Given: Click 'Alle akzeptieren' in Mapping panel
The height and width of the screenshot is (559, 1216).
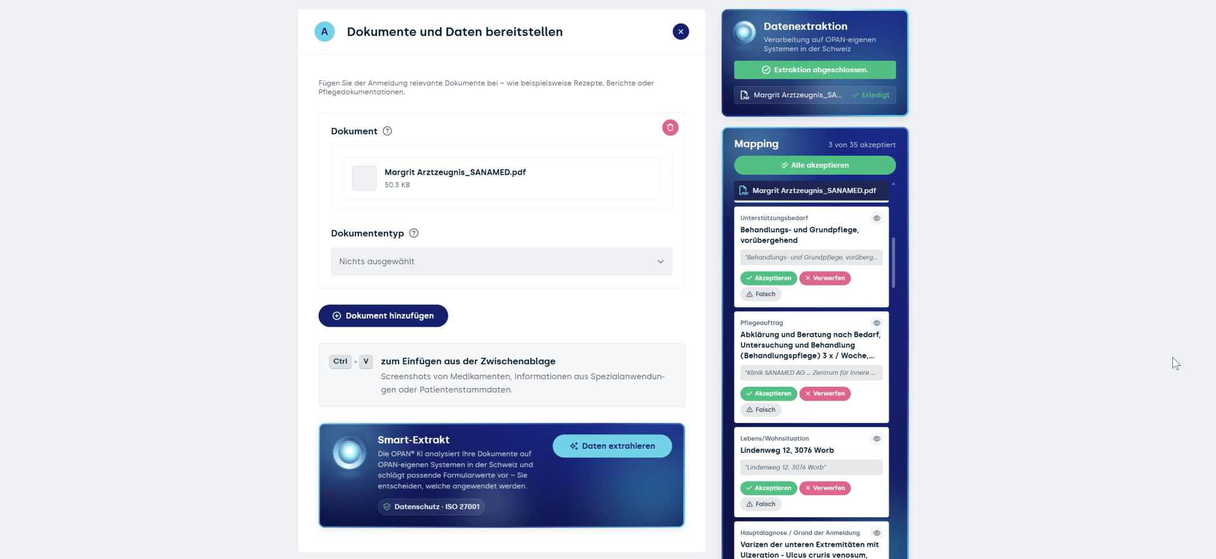Looking at the screenshot, I should [x=814, y=165].
